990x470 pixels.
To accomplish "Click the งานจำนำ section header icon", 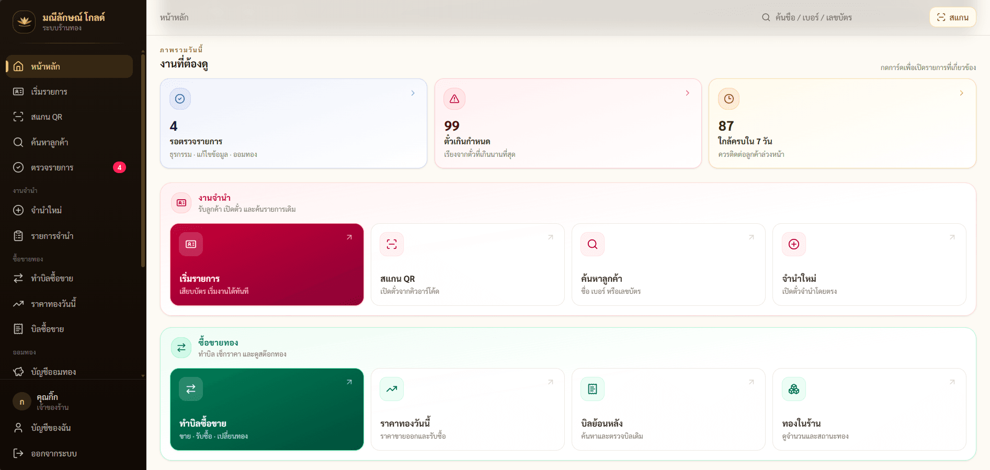I will click(x=181, y=203).
